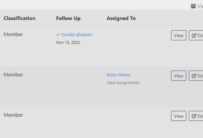Open Donald Abraham's profile link

coord(77,35)
